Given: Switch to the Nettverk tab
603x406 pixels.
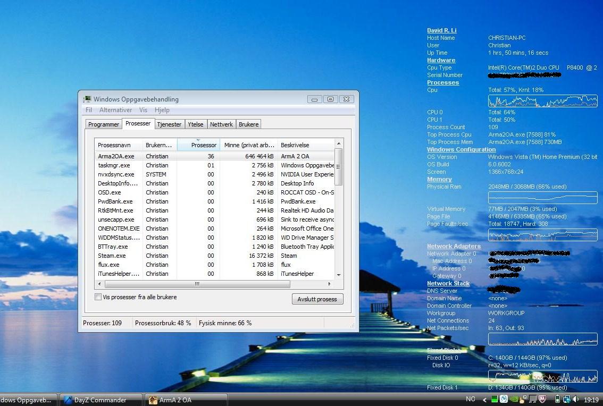Looking at the screenshot, I should pyautogui.click(x=221, y=124).
